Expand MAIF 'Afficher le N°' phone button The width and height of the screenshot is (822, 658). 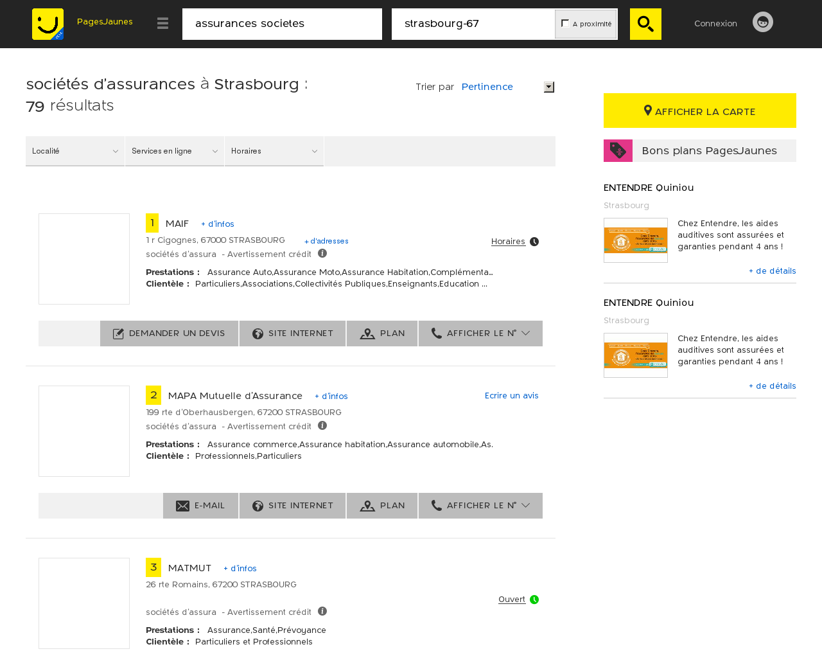480,333
